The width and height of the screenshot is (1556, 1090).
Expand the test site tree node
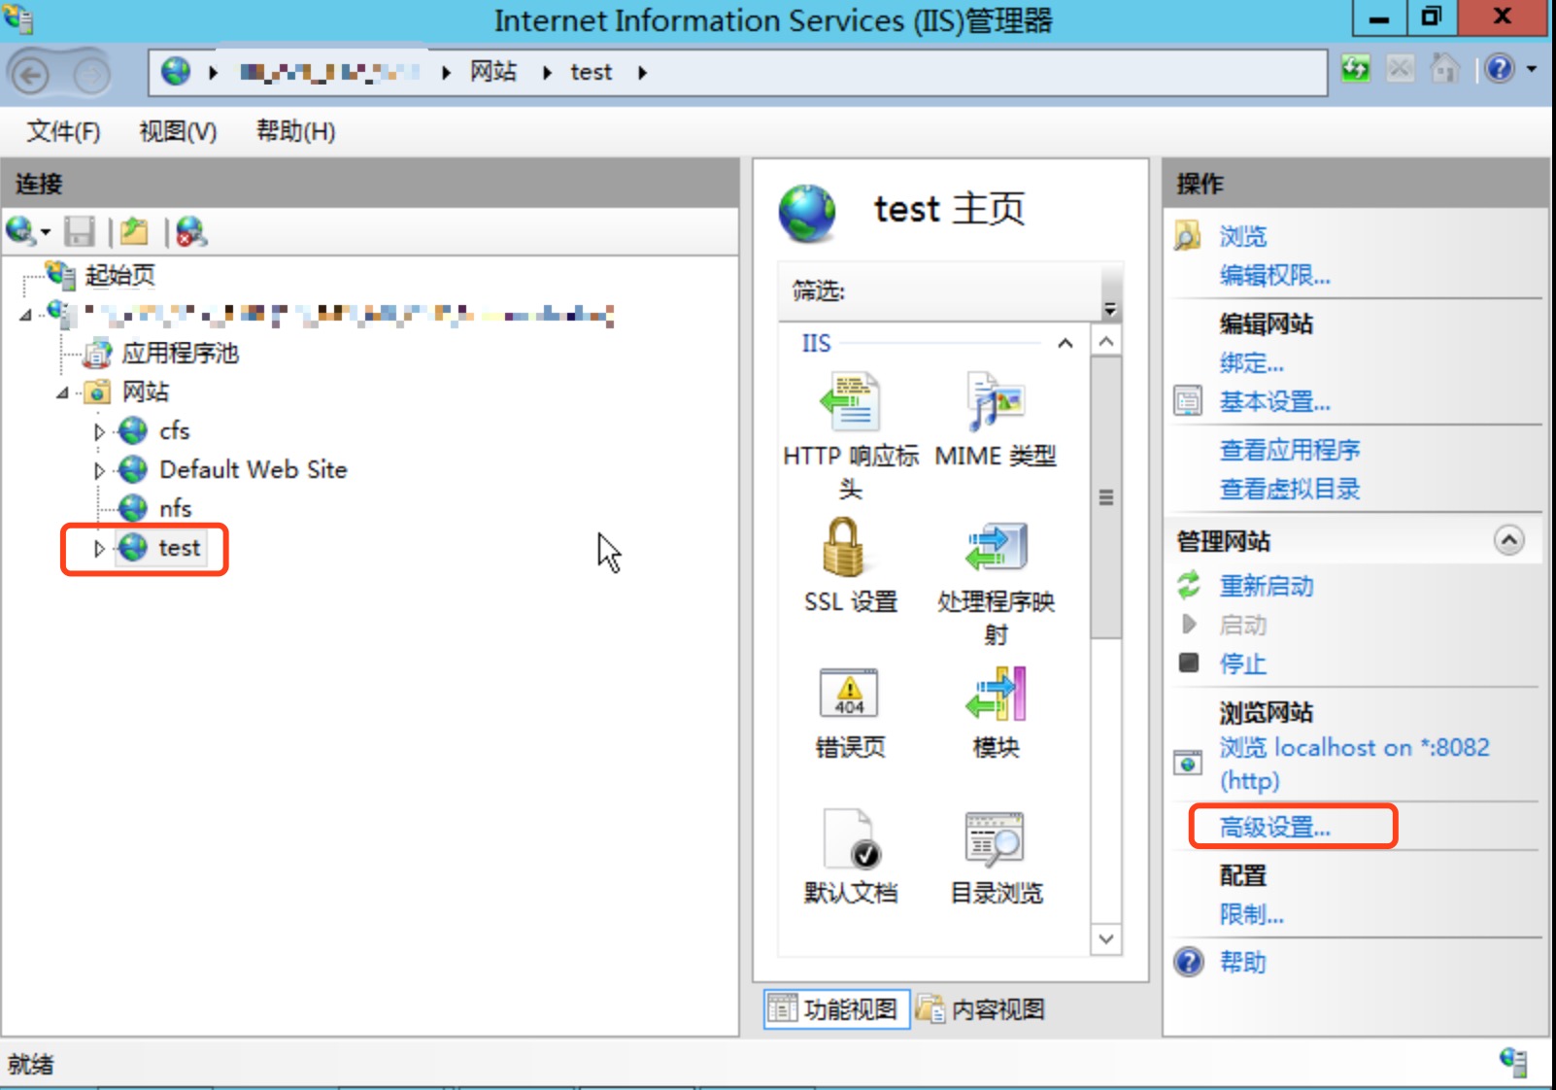99,548
